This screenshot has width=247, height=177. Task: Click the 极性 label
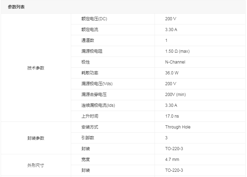(x=85, y=62)
